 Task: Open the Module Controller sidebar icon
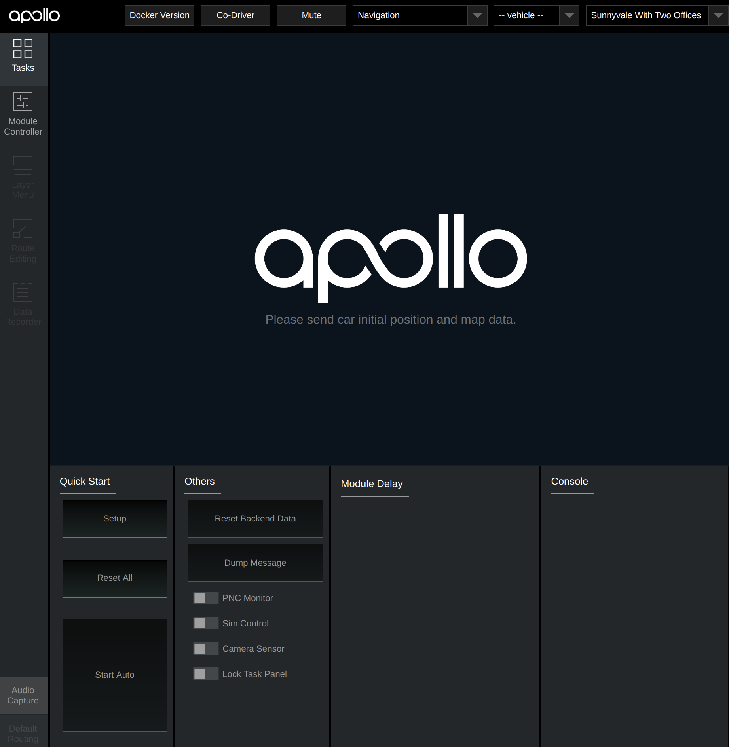[x=23, y=102]
